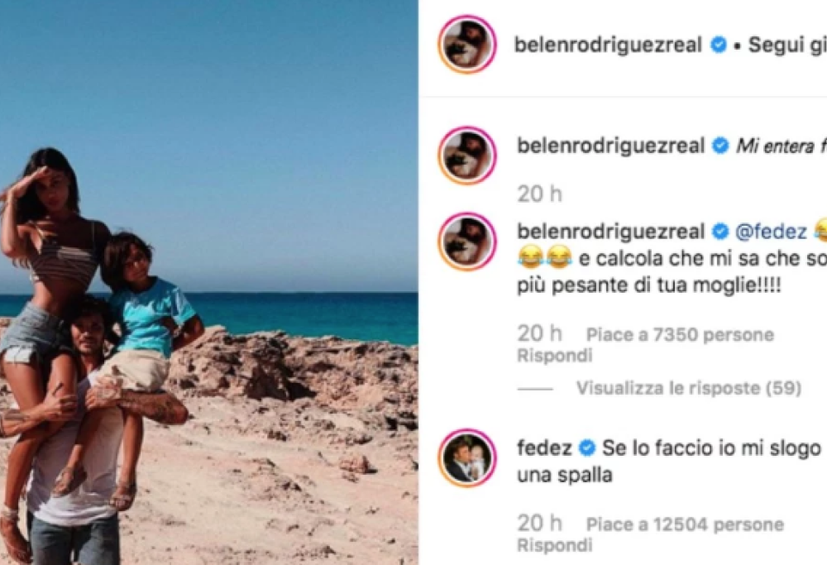Click the @fedez mention link

pos(771,232)
